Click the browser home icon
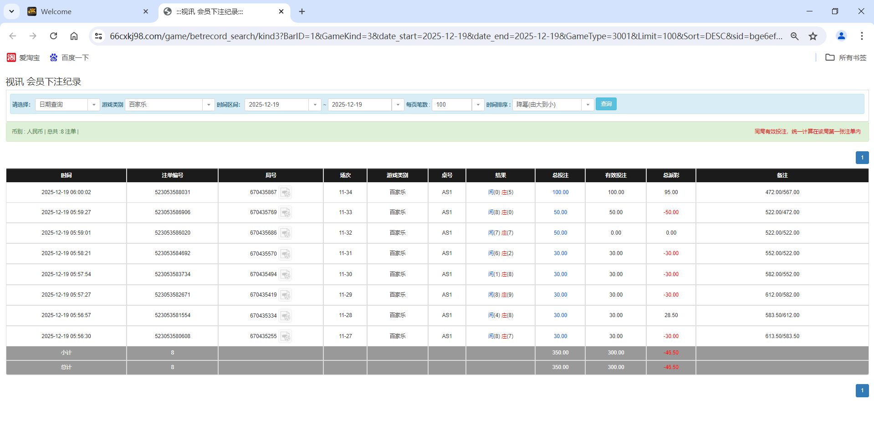Screen dimensions: 874x426 click(x=74, y=36)
